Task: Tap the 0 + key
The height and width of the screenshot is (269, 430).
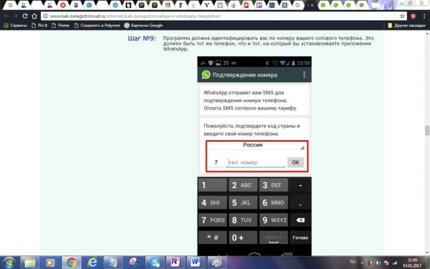Action: point(243,237)
